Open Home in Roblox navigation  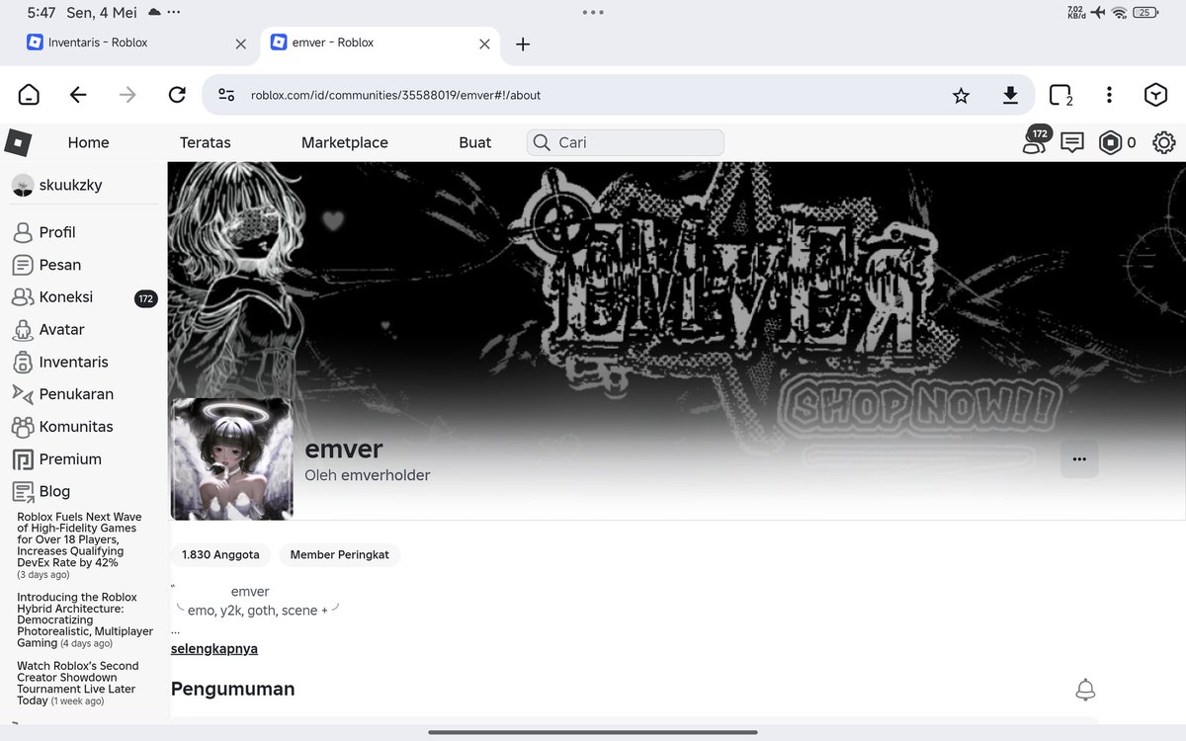click(88, 142)
